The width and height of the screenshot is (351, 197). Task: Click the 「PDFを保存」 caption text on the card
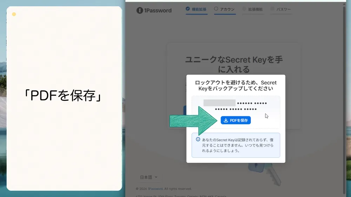tap(63, 96)
